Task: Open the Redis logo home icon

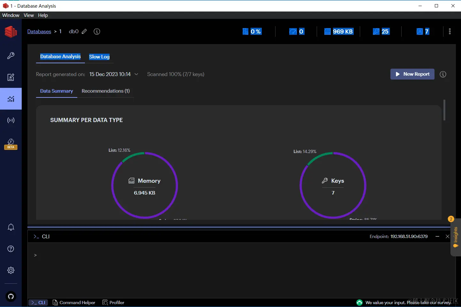Action: click(11, 32)
